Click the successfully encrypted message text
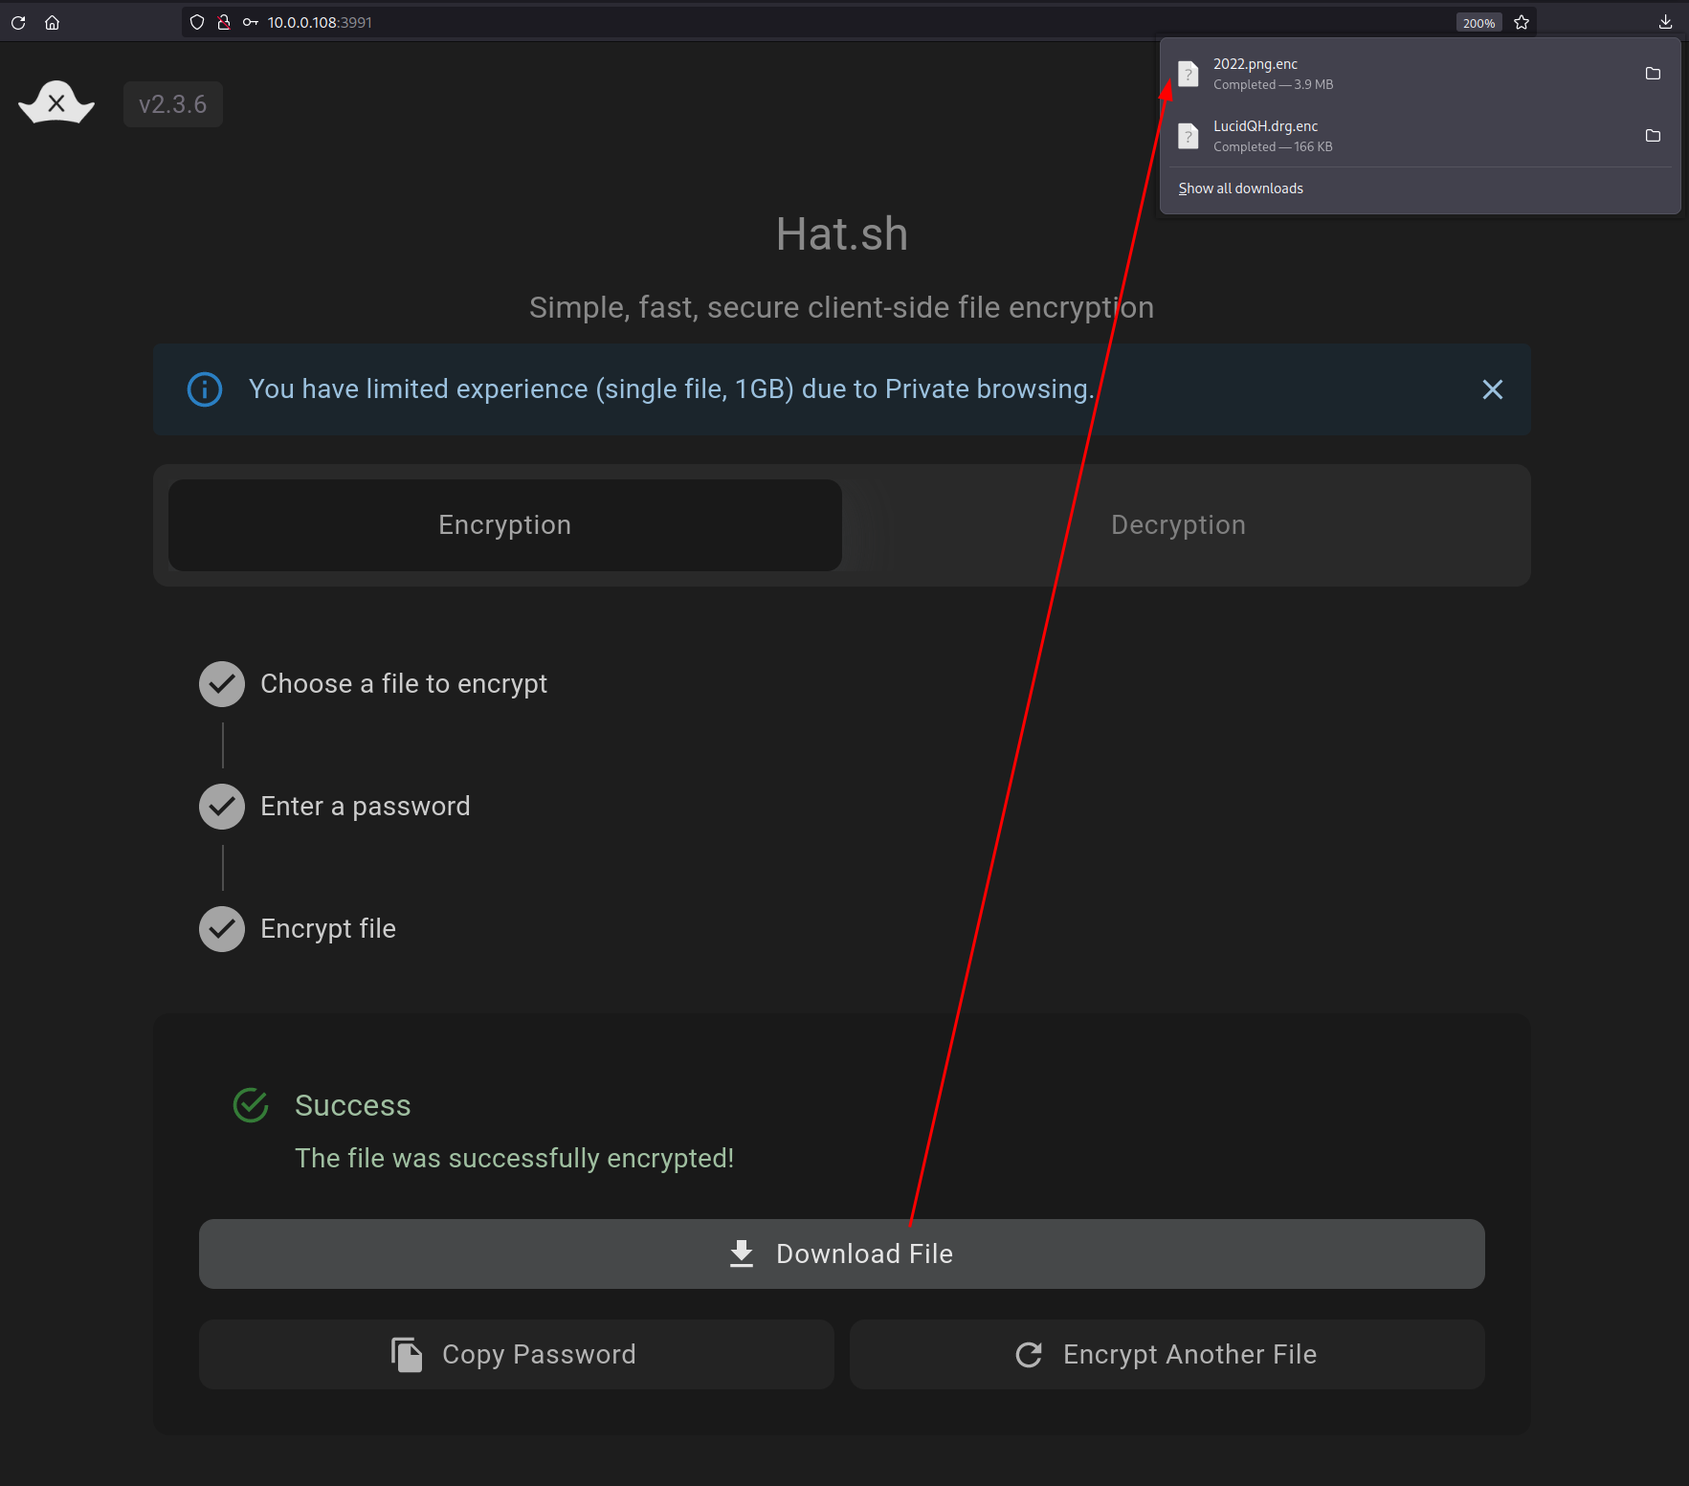The image size is (1689, 1486). (x=515, y=1159)
